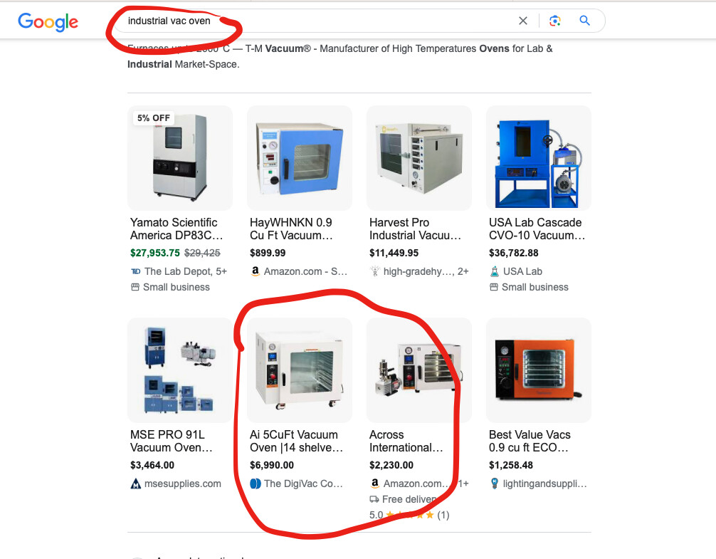Open Harvest Pro Industrial Vacuum oven image
Screen dimensions: 716x559
click(x=419, y=158)
